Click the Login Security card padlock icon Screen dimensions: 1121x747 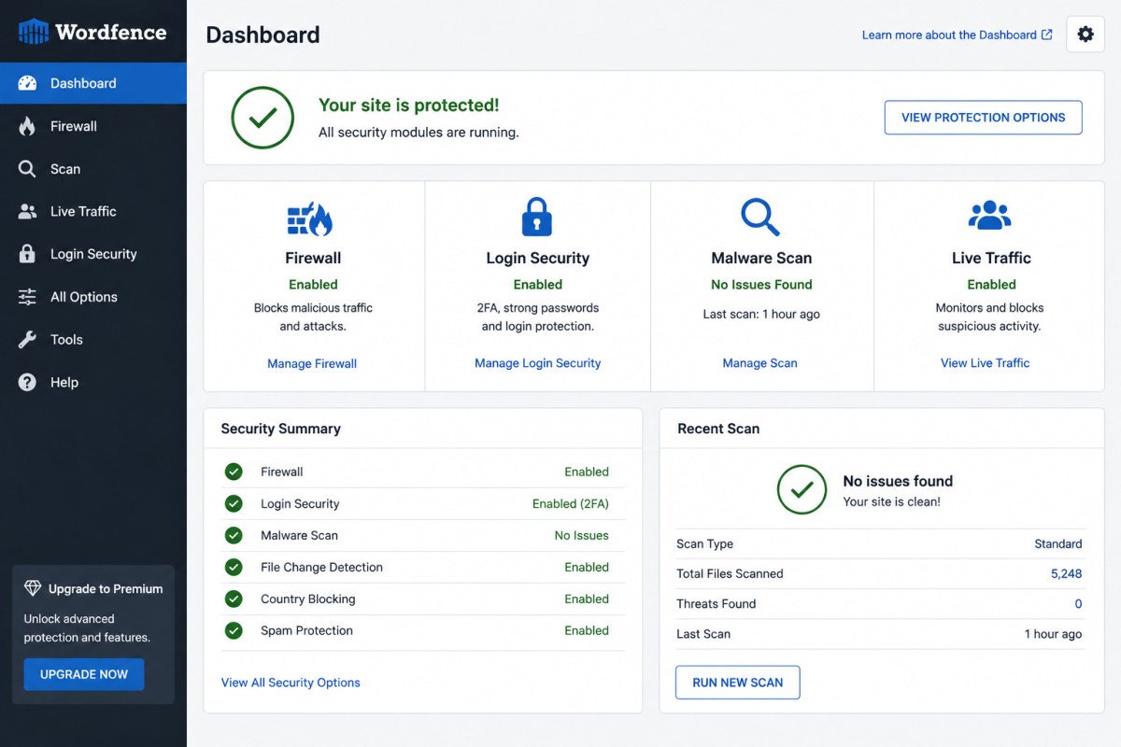[x=537, y=217]
